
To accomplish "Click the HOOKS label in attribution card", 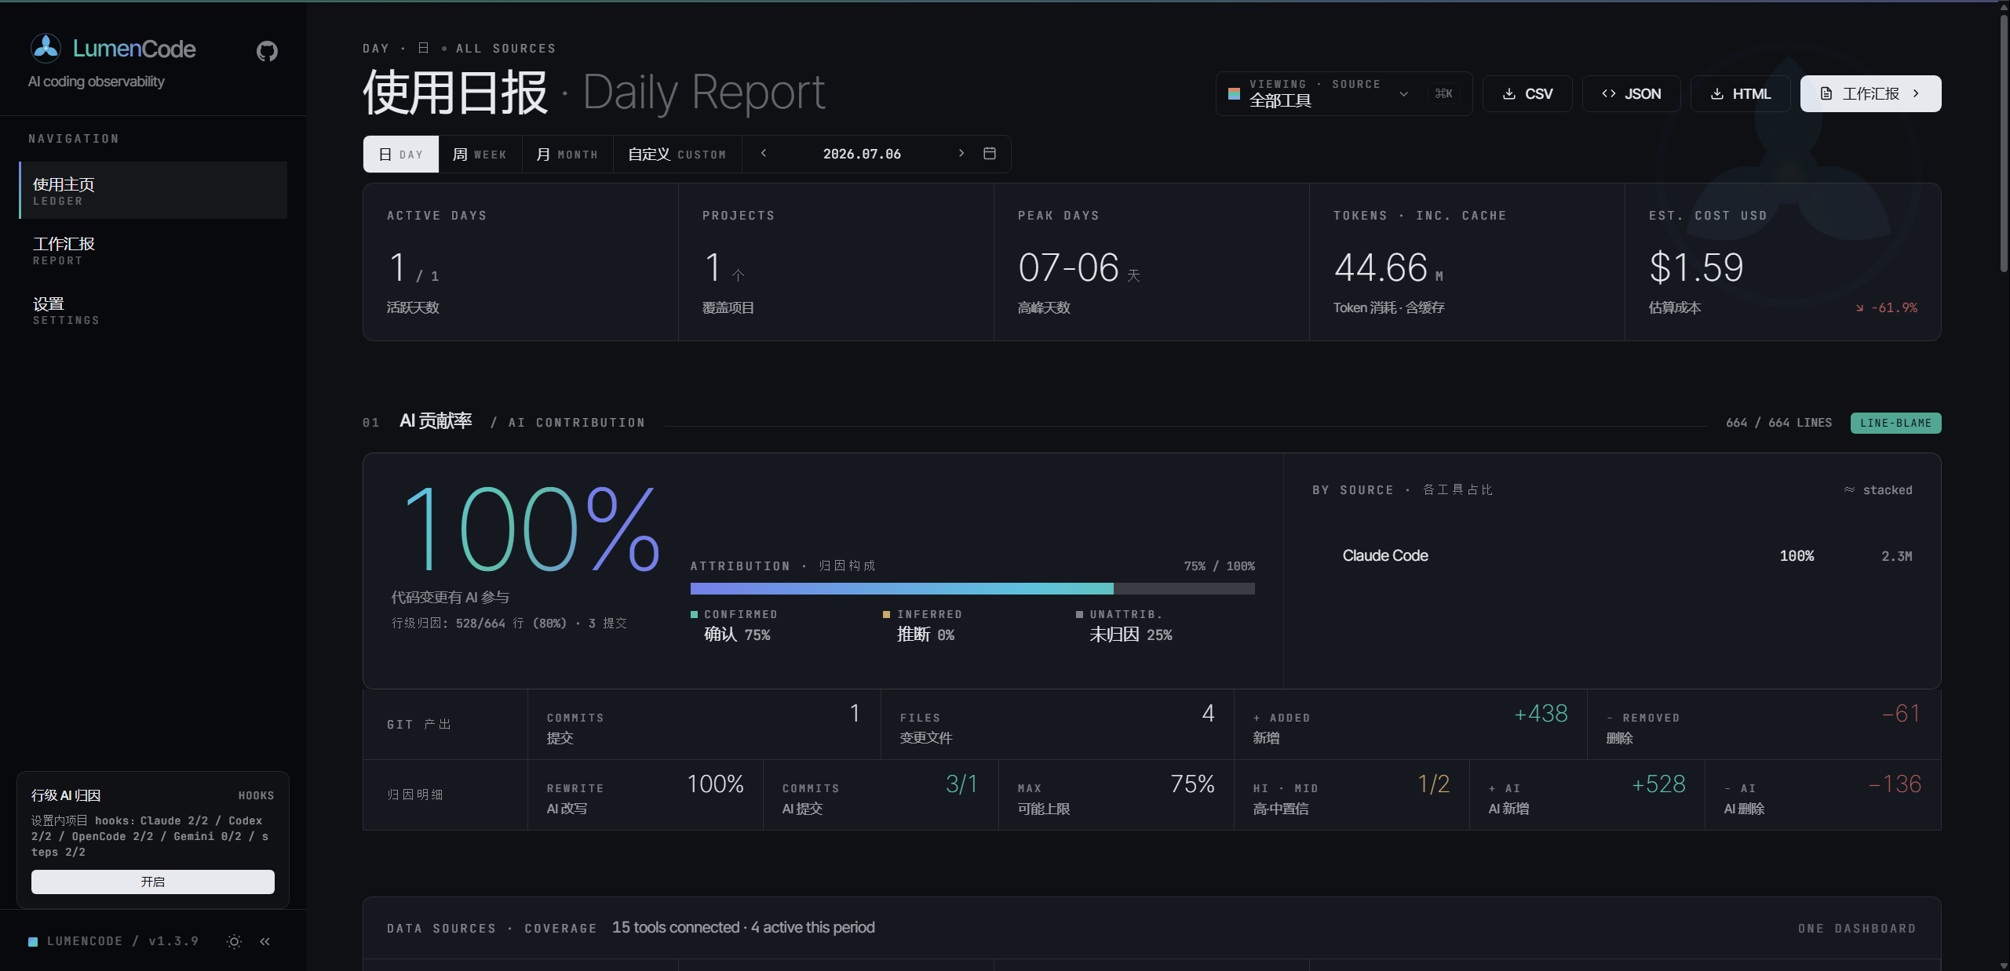I will (x=256, y=796).
